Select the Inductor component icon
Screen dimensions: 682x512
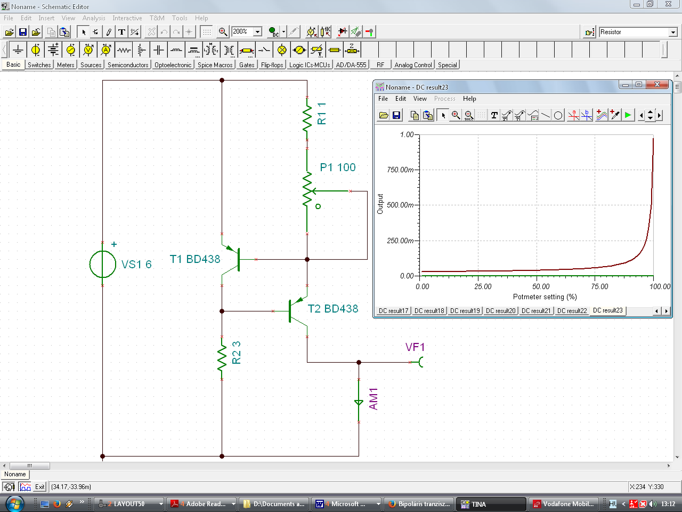(176, 50)
